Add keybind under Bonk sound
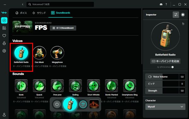Image resolution: width=189 pixels, height=119 pixels. [21, 102]
